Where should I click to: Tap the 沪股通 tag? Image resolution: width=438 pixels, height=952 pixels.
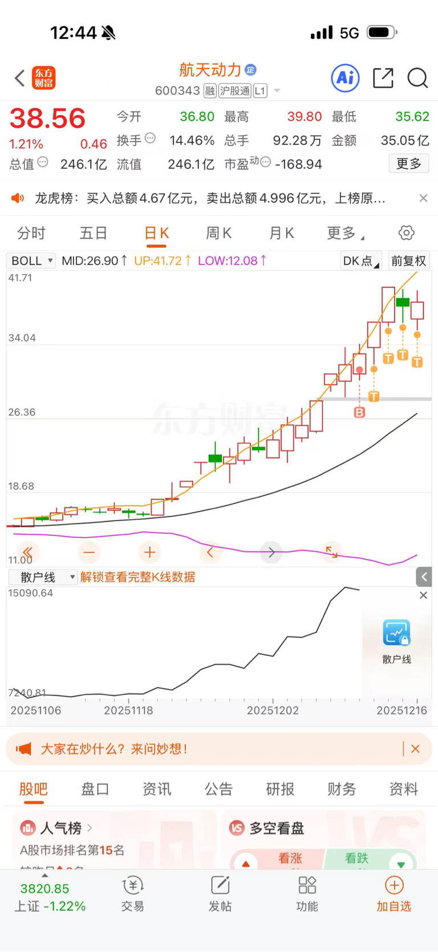point(235,91)
